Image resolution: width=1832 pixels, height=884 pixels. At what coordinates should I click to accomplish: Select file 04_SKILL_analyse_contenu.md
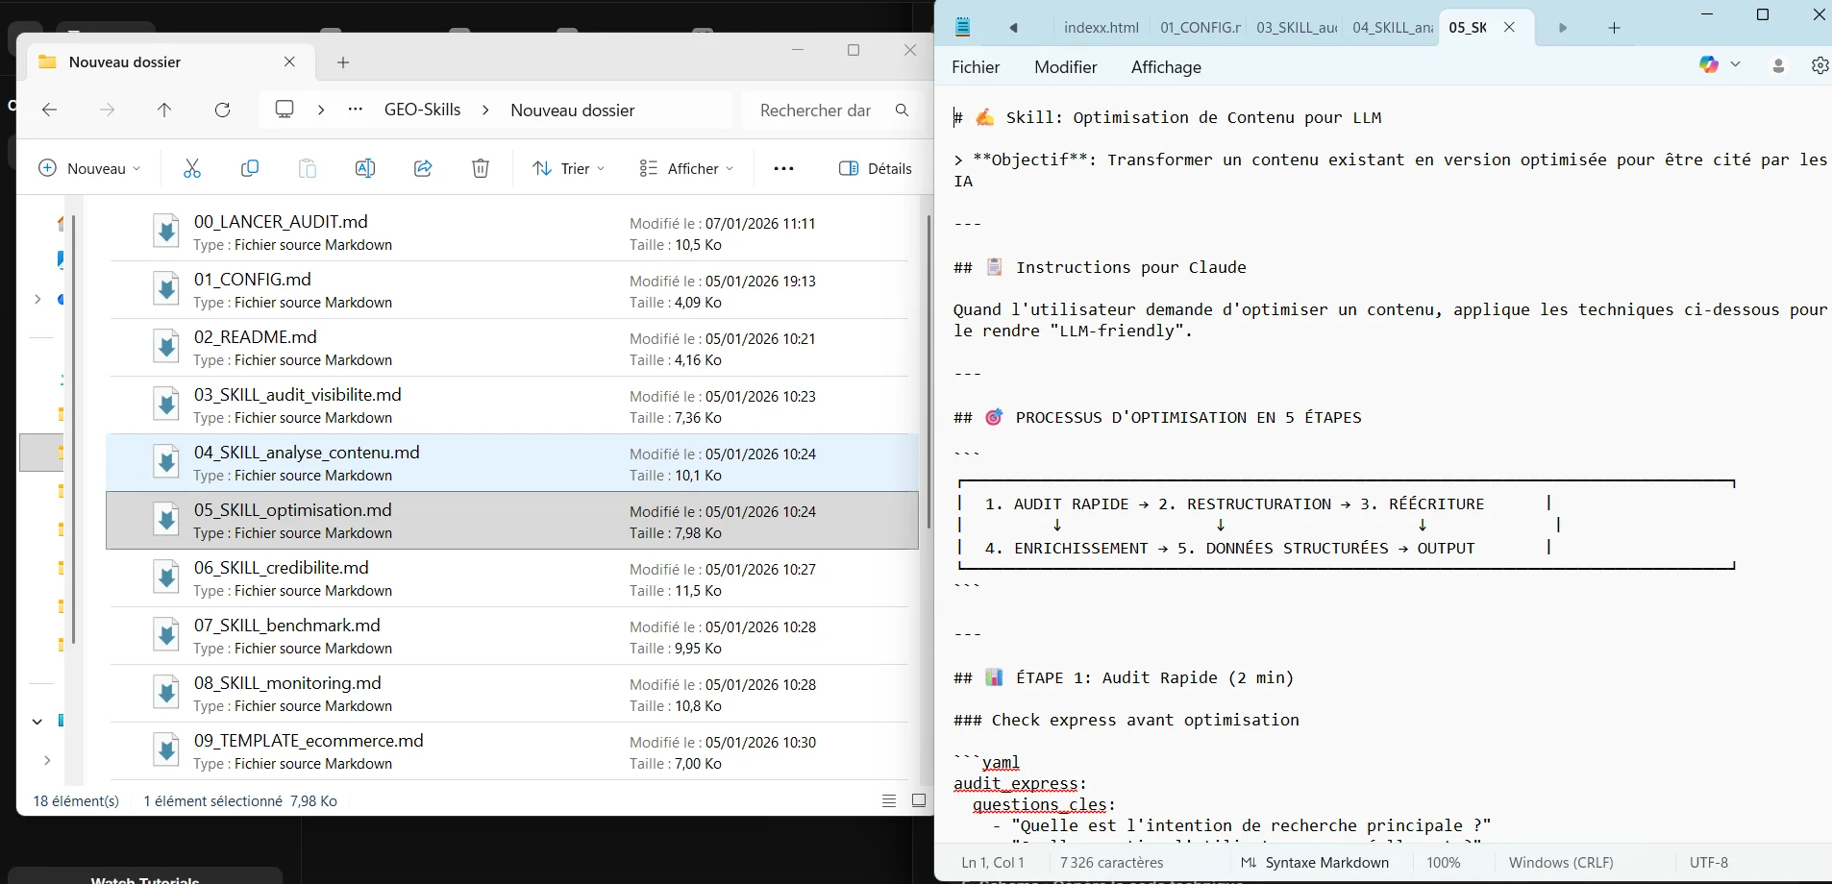pyautogui.click(x=512, y=462)
